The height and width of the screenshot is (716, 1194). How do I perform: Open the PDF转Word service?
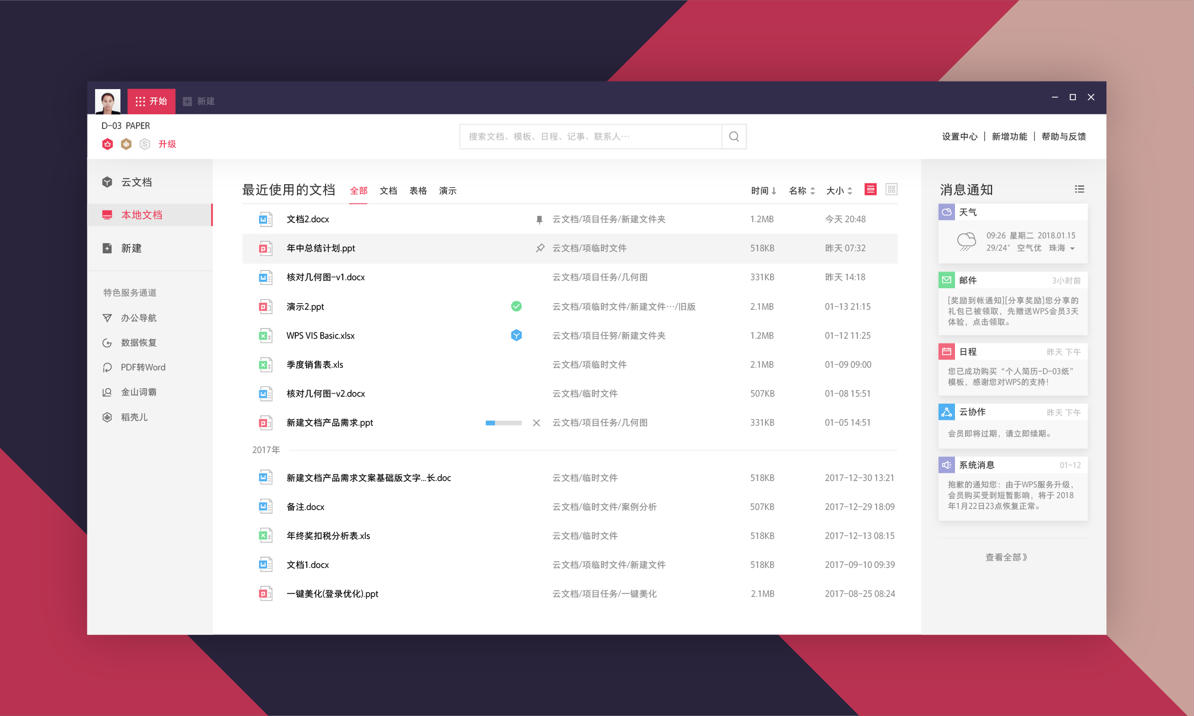[x=143, y=367]
